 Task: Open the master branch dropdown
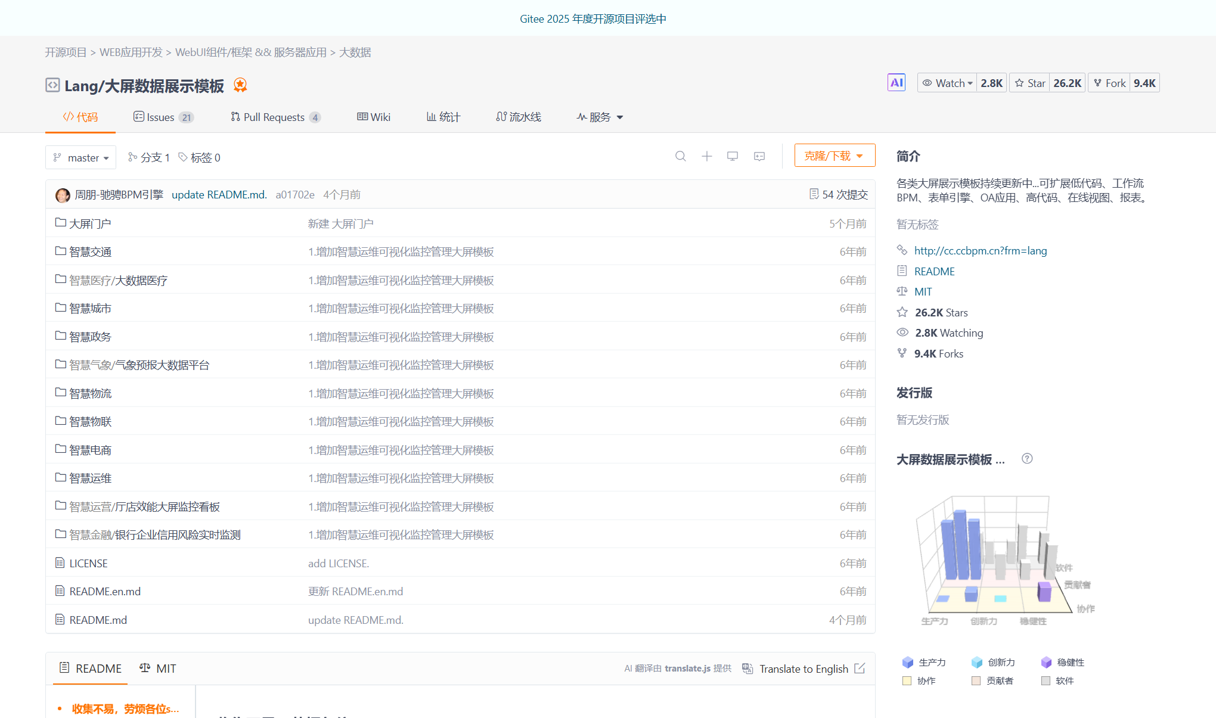[80, 157]
